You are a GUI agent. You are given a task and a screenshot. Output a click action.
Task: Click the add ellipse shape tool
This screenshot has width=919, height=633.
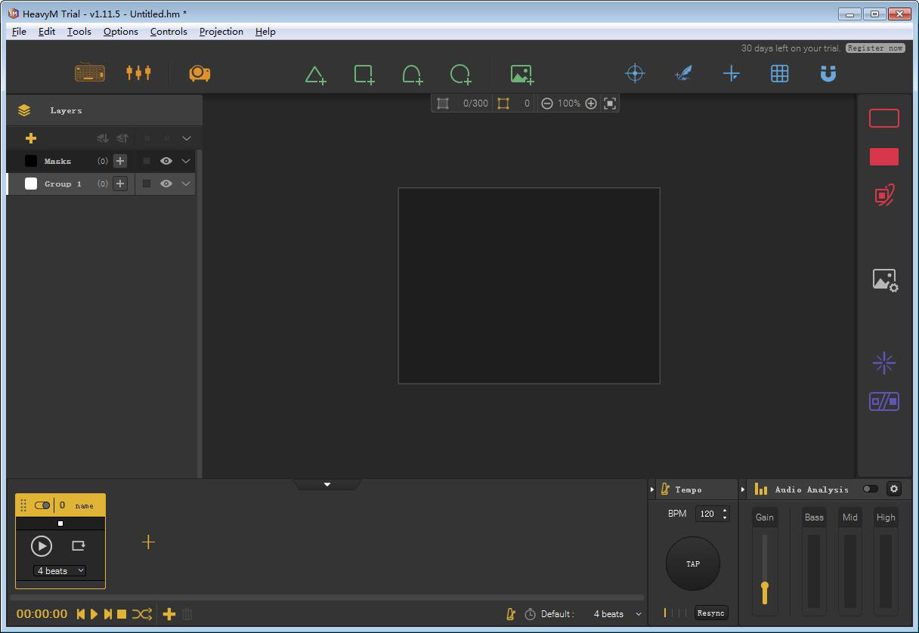pos(460,74)
